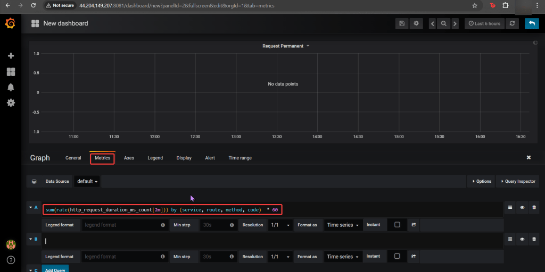Image resolution: width=545 pixels, height=272 pixels.
Task: Open dashboard settings gear in top bar
Action: click(x=416, y=23)
